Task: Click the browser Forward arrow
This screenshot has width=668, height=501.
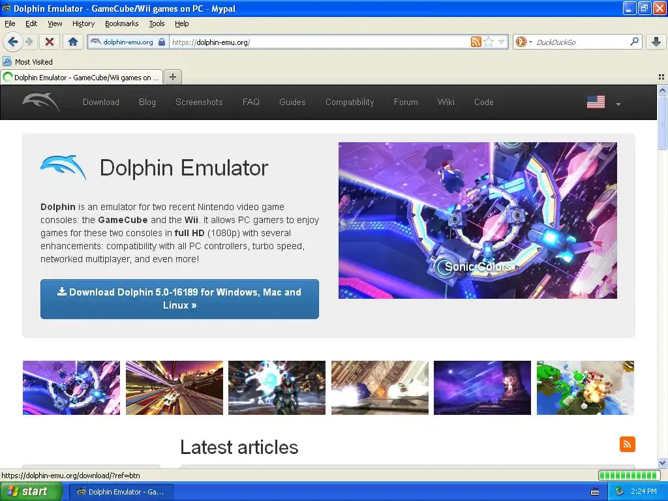Action: (29, 42)
